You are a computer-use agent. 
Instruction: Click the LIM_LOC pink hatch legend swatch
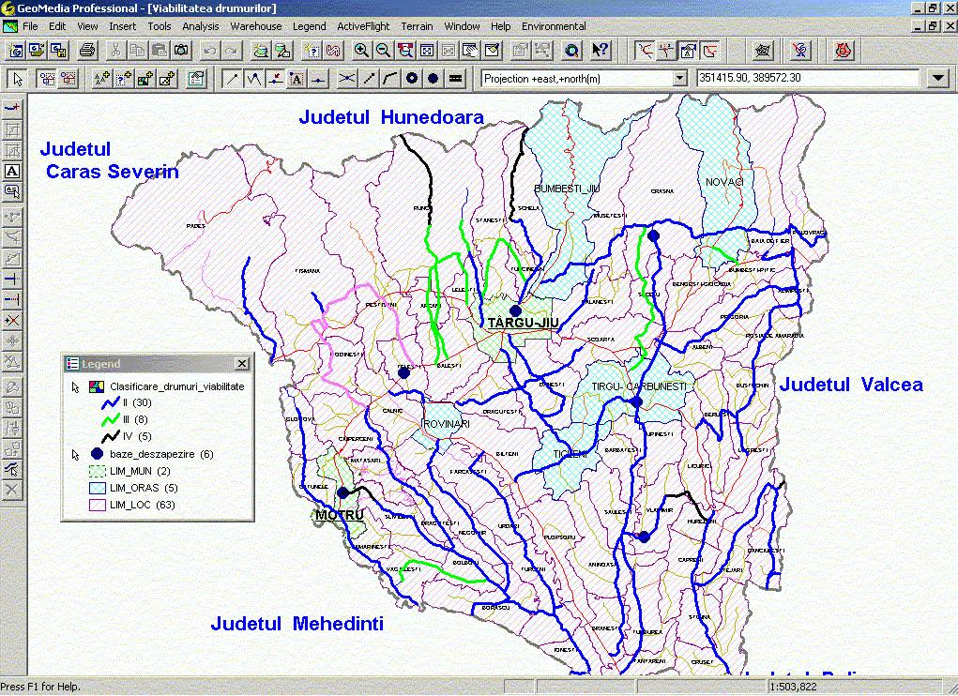[x=98, y=506]
